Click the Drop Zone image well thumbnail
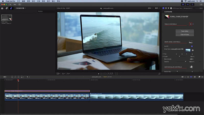The height and width of the screenshot is (115, 204). coord(188,50)
